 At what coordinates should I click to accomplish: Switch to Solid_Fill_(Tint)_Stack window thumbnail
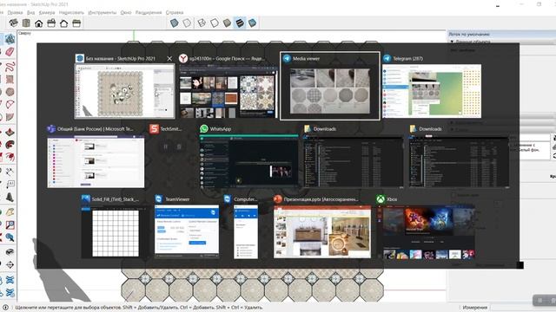pos(114,231)
